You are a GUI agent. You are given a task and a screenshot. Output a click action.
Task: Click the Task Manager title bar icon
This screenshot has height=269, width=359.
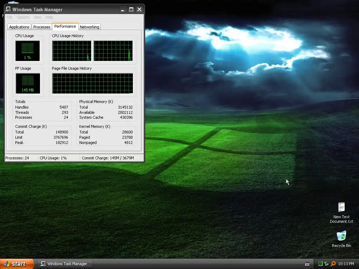[8, 9]
